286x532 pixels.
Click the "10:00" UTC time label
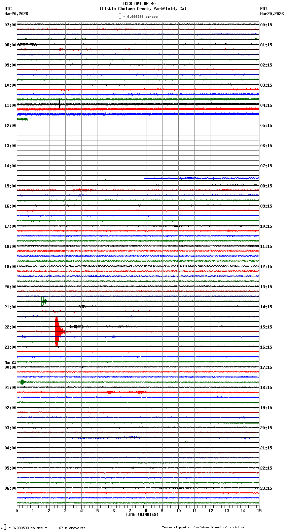coord(10,85)
